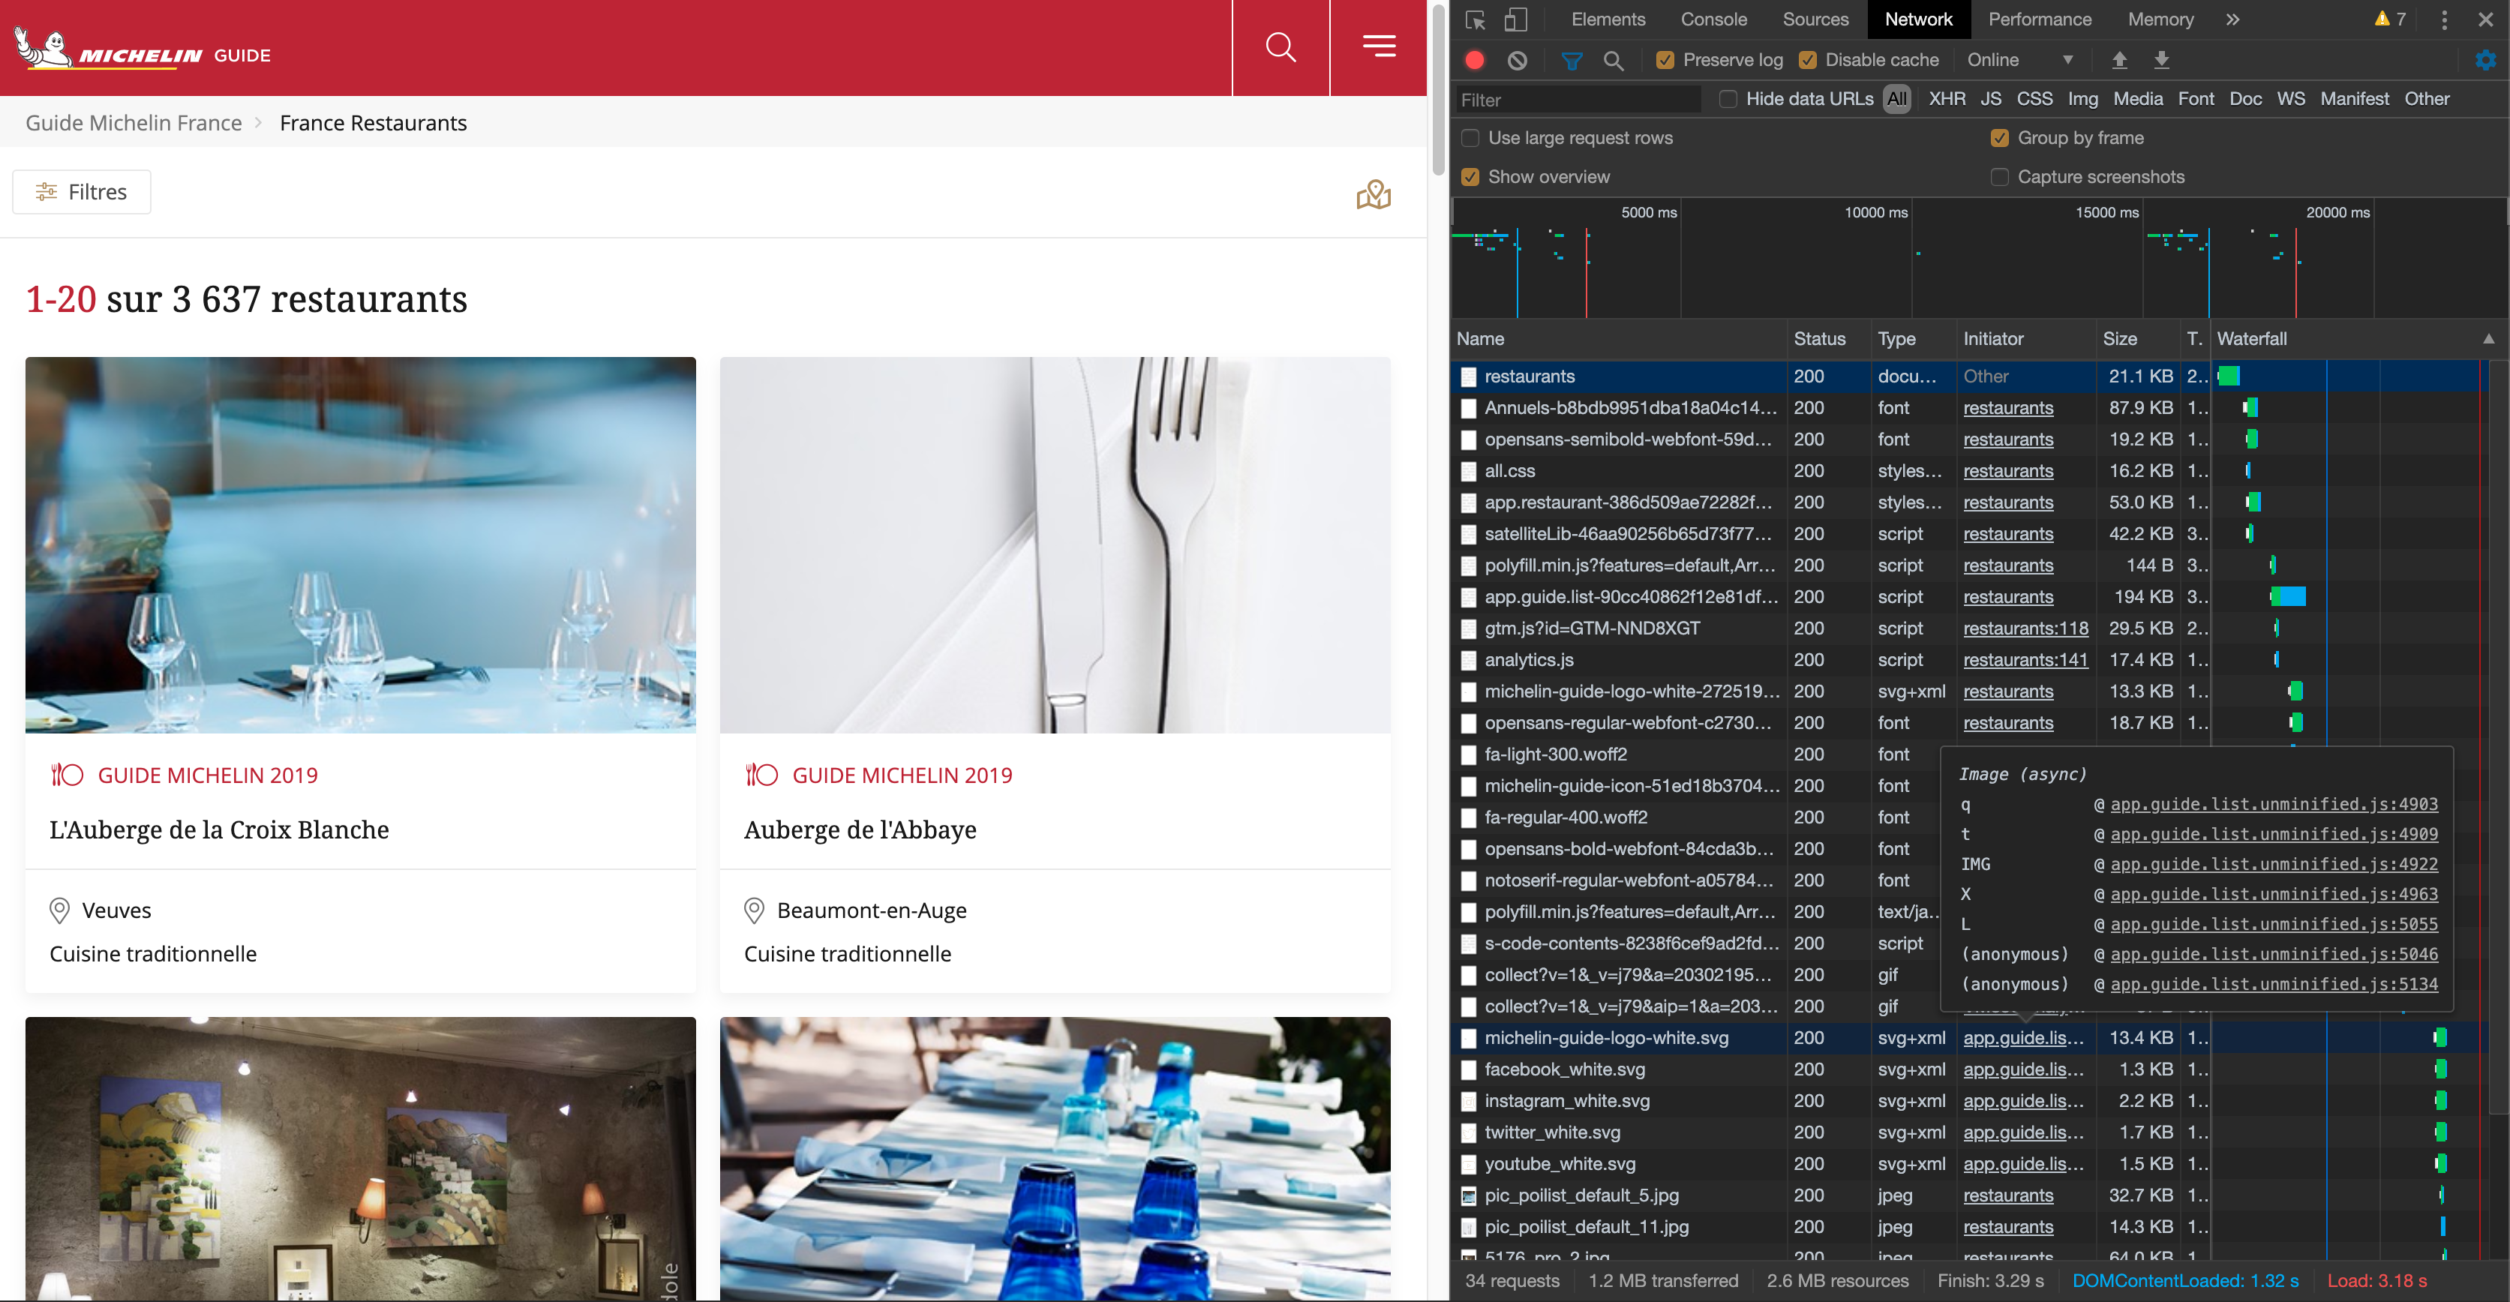
Task: Switch to the Console tab
Action: tap(1713, 19)
